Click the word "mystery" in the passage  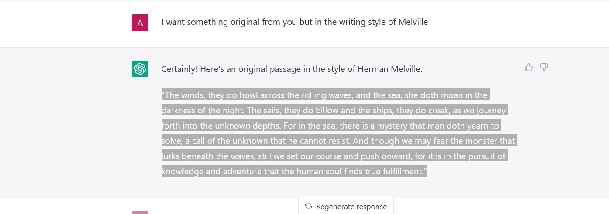(x=392, y=126)
